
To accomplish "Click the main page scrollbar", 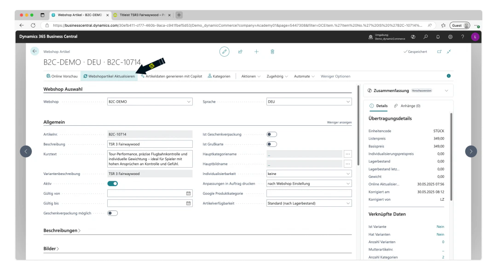I will pos(358,125).
